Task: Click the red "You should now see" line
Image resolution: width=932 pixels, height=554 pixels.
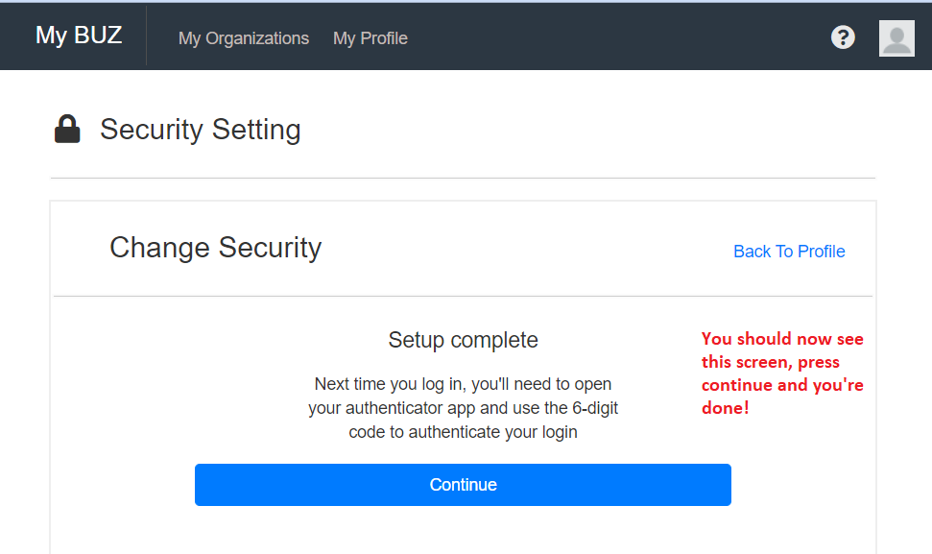Action: coord(782,339)
